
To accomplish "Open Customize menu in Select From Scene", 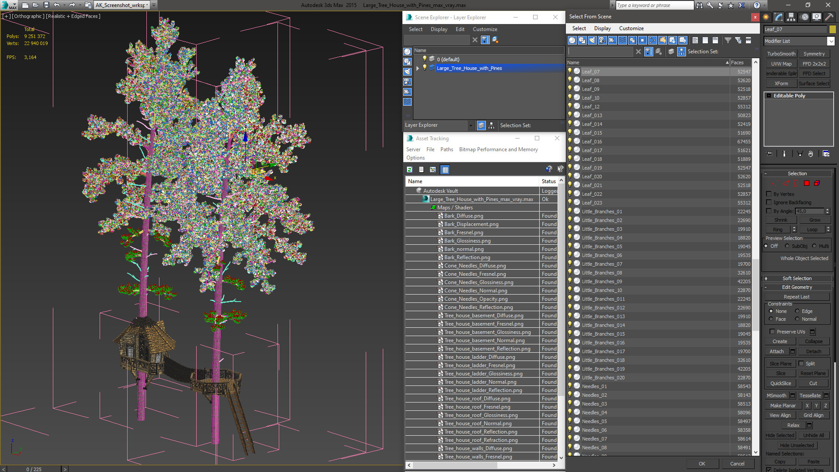I will click(631, 28).
